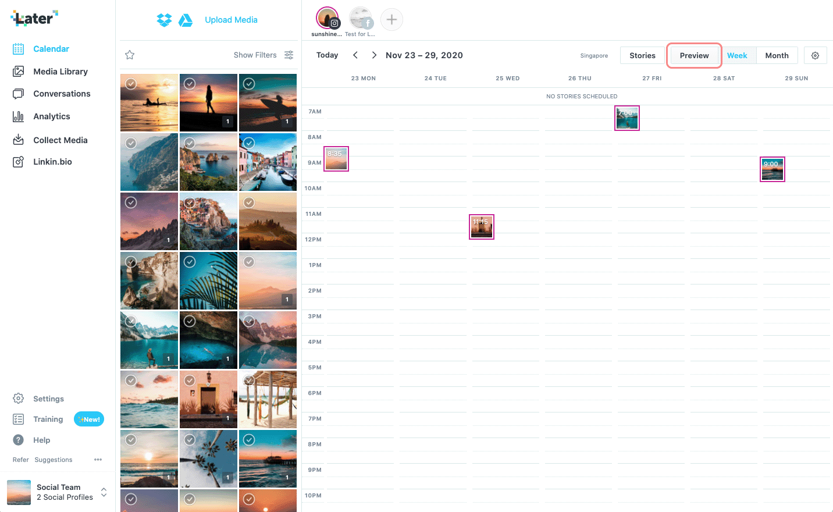Screen dimensions: 833x512
Task: Open the 11:15 scheduled post on Wednesday
Action: (x=482, y=227)
